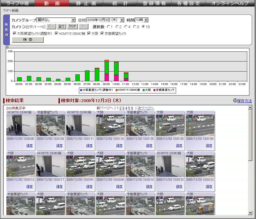Open the thumbnail timestamped 10:00:05
Screen dimensions: 256x219
click(x=21, y=125)
